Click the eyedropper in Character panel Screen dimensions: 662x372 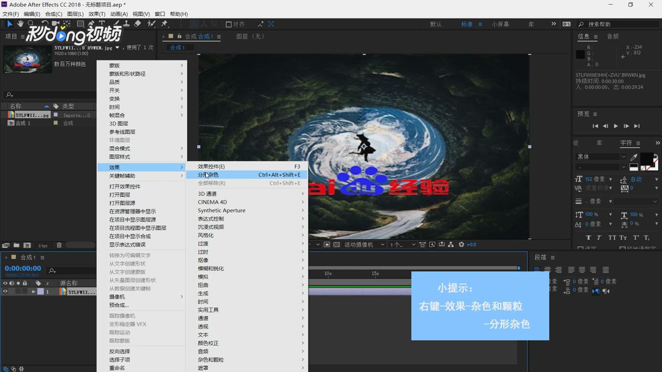coord(634,157)
